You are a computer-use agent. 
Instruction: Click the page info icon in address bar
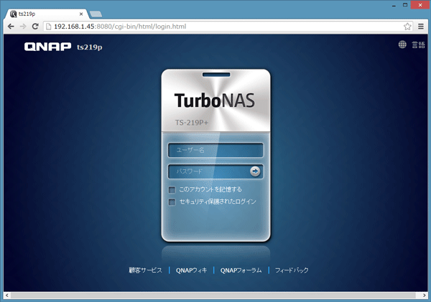[49, 27]
